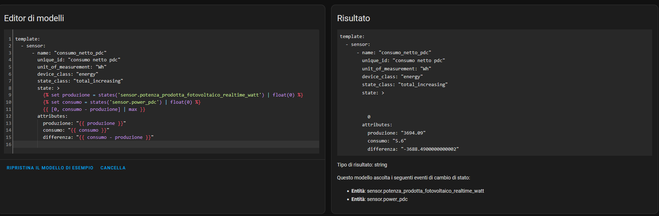Click result line consumo: "5.6"
This screenshot has width=659, height=216.
tap(387, 141)
